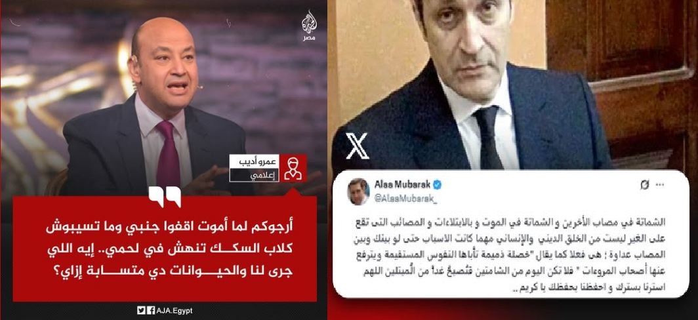Image resolution: width=698 pixels, height=320 pixels.
Task: Open the @AlaaMubarak_ handle link
Action: 406,199
